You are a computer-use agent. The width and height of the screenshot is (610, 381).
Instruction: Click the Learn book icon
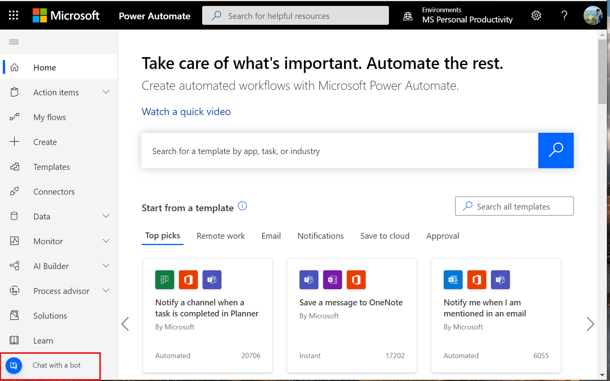click(x=15, y=340)
